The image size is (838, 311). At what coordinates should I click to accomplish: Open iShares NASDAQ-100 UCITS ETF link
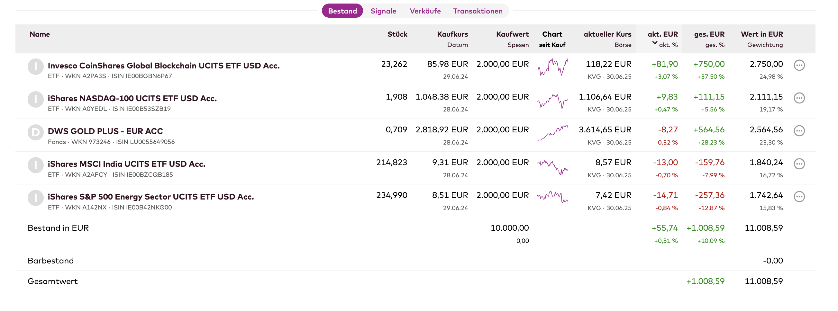tap(132, 98)
